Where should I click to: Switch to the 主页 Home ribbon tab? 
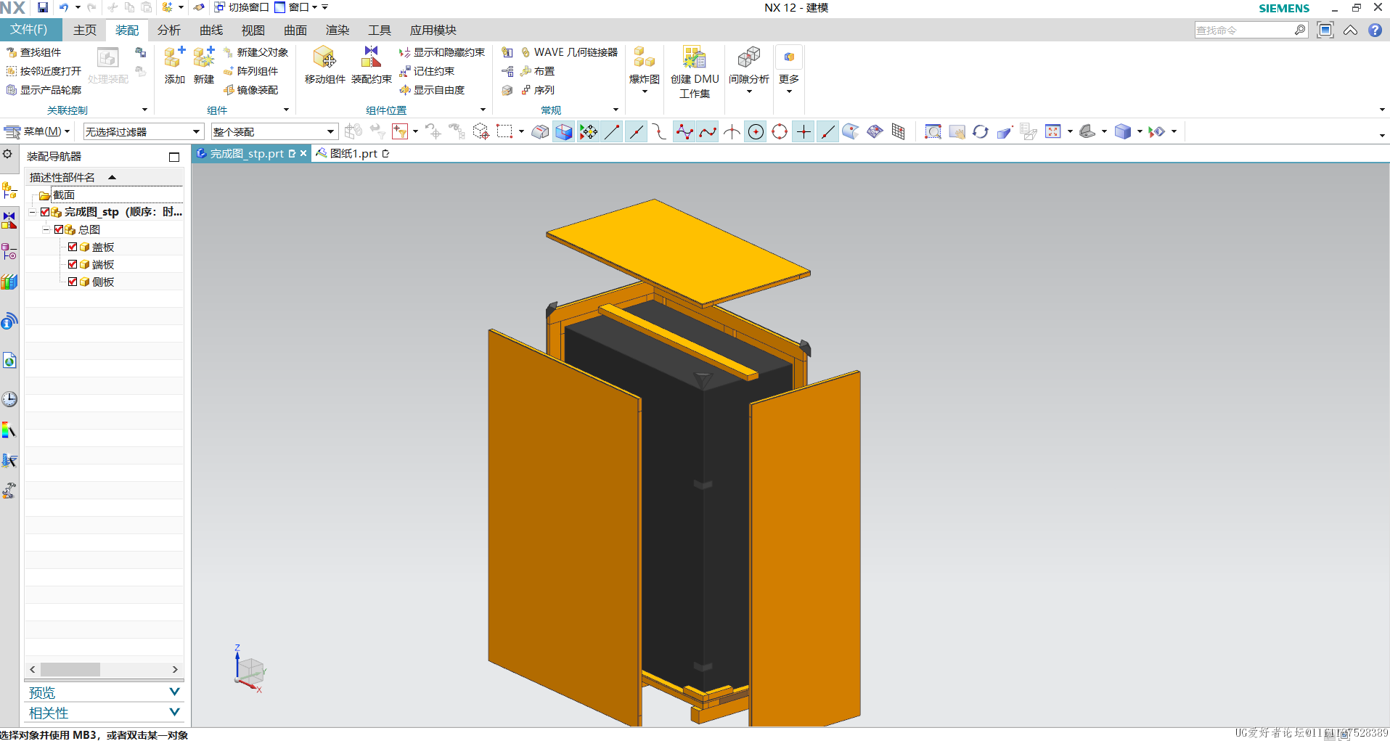pyautogui.click(x=85, y=30)
